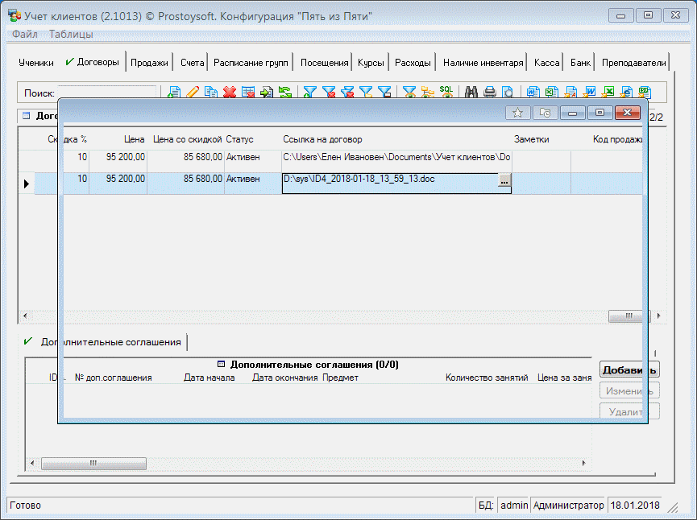The image size is (697, 520).
Task: Open the Таблицы menu
Action: [x=71, y=34]
